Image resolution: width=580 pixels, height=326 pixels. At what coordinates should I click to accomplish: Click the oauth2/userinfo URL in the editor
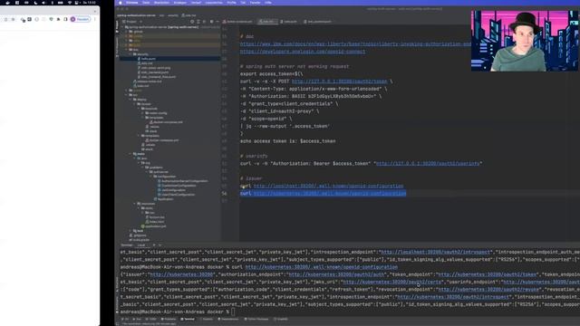(428, 163)
